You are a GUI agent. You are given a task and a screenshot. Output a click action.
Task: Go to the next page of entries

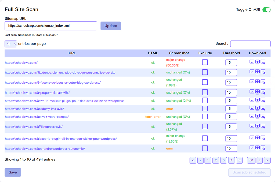pos(259,160)
